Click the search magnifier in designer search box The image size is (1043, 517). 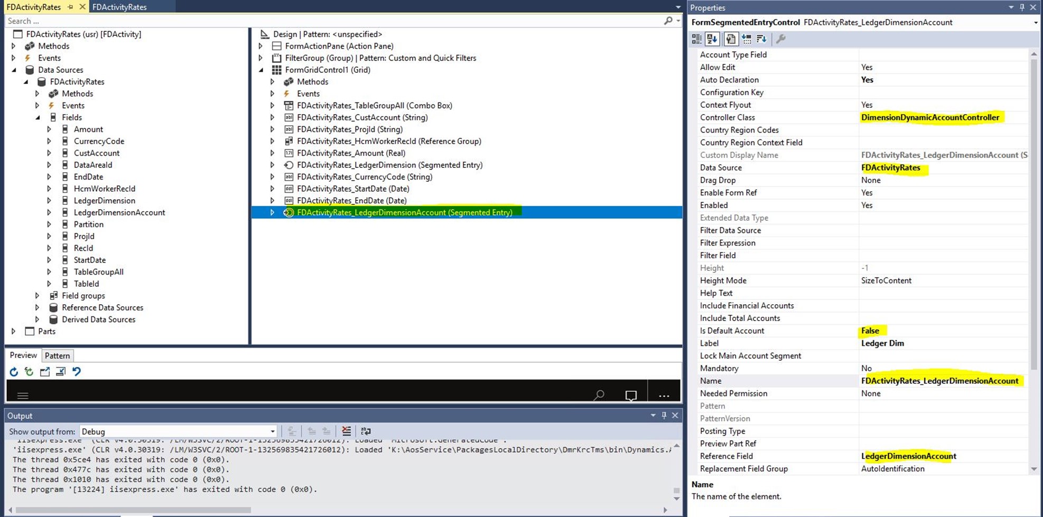click(x=668, y=21)
